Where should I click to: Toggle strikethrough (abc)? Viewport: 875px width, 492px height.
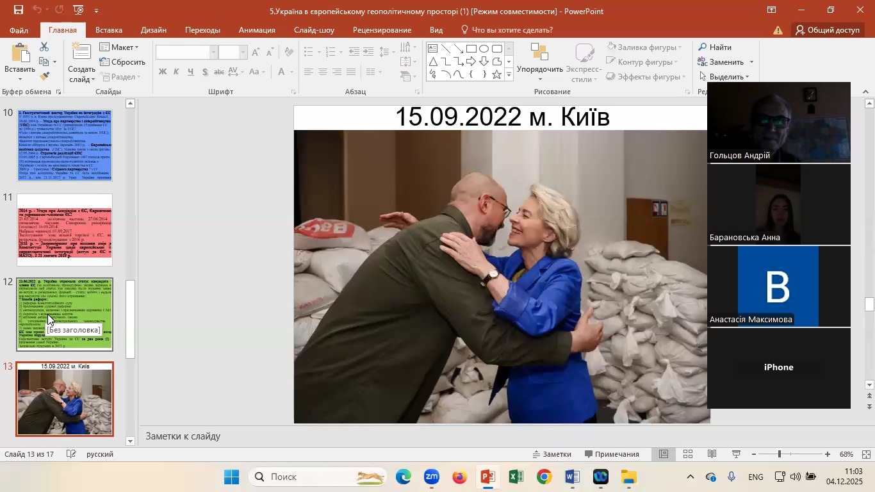click(x=220, y=72)
